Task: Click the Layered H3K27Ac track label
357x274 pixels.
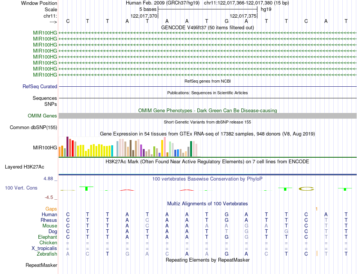Action: [24, 167]
